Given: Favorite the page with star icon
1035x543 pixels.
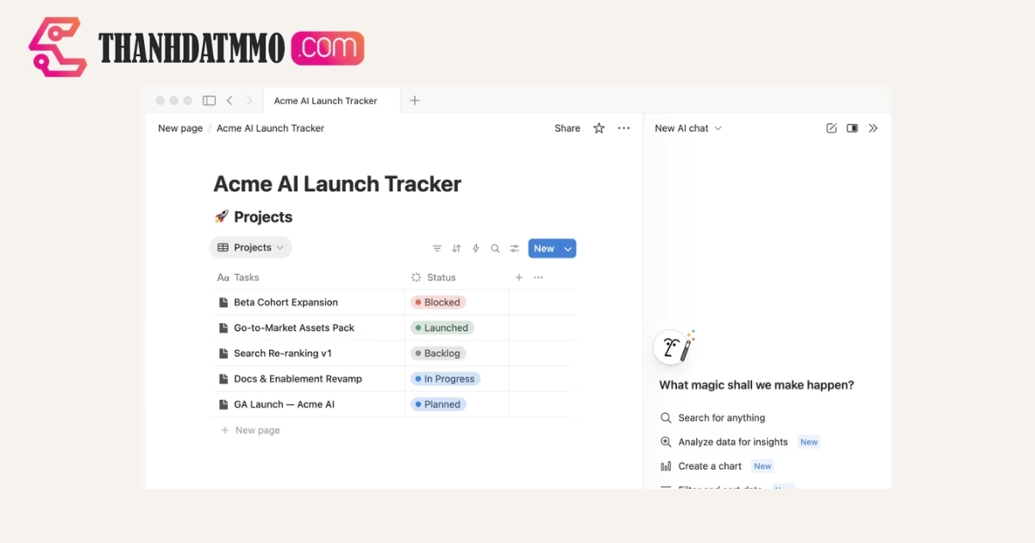Looking at the screenshot, I should point(599,128).
